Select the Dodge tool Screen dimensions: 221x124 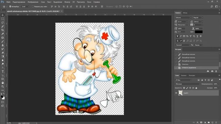pyautogui.click(x=2, y=64)
